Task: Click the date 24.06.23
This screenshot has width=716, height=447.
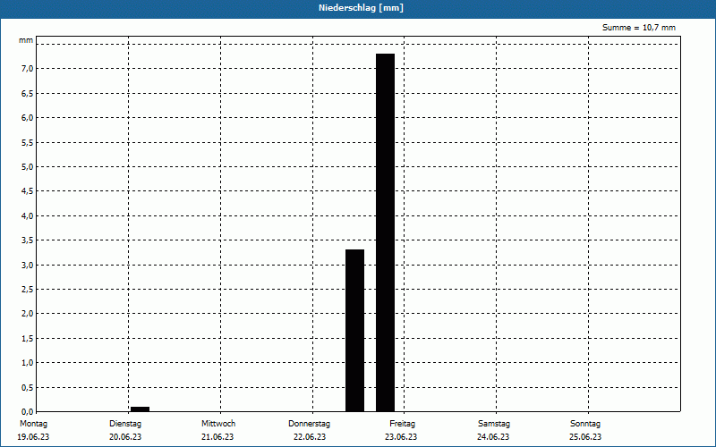Action: (493, 437)
